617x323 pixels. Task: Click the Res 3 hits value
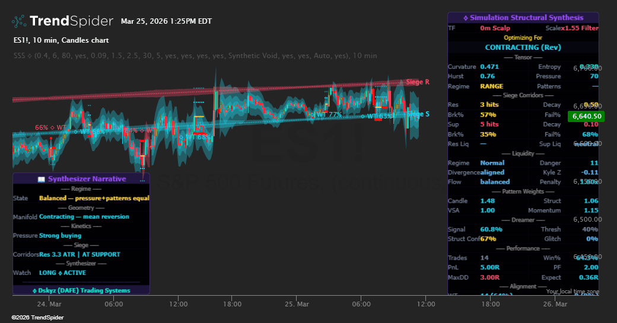[489, 105]
